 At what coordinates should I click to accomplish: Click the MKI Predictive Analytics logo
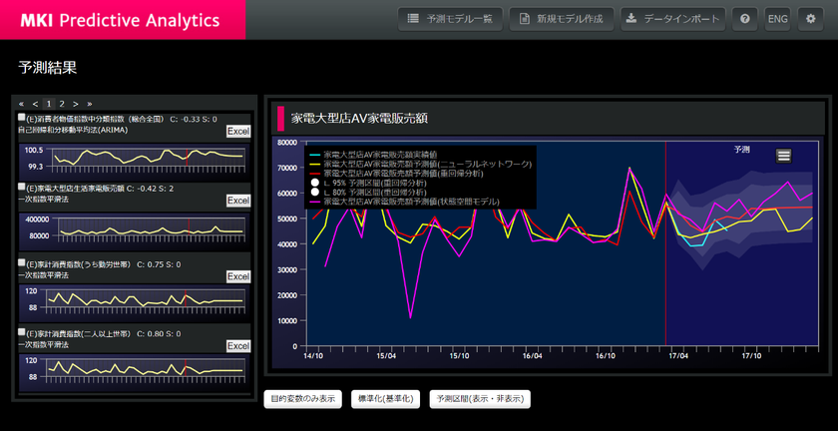pos(122,20)
